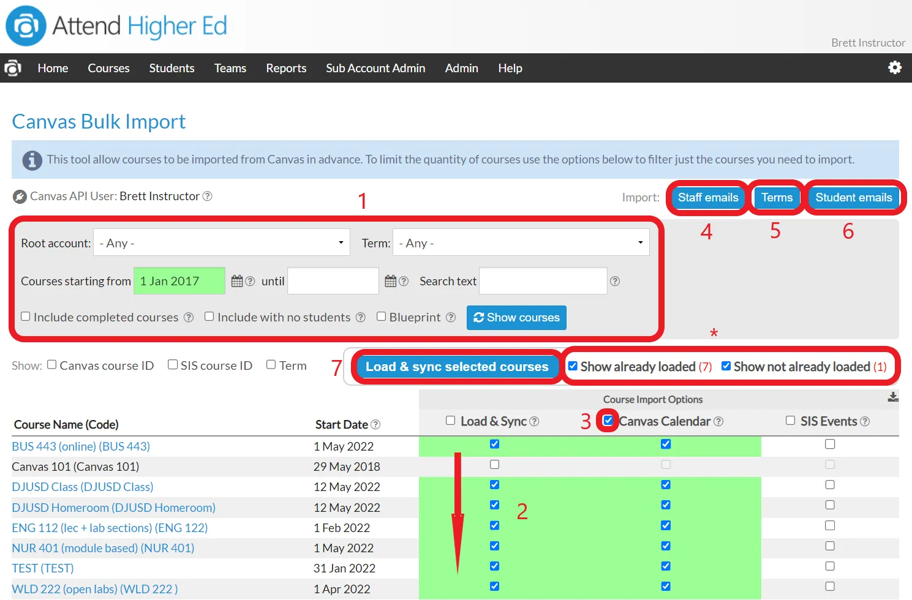Uncheck Show already loaded

pos(573,366)
